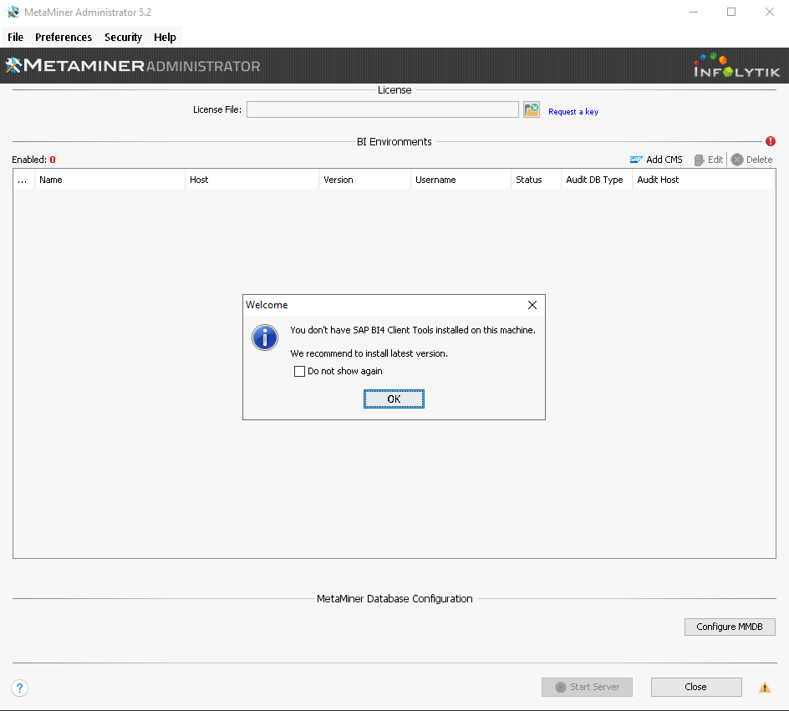Click the recommend to install latest version text
The image size is (789, 711).
pyautogui.click(x=369, y=353)
